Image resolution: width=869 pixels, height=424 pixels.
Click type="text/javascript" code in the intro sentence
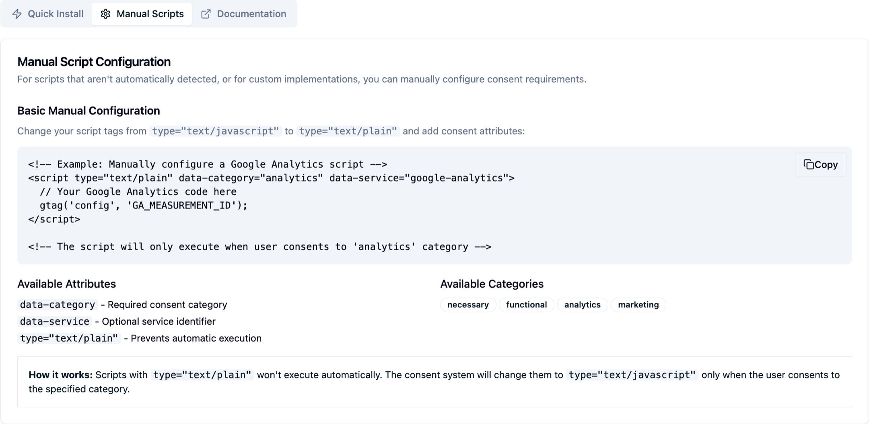click(215, 131)
